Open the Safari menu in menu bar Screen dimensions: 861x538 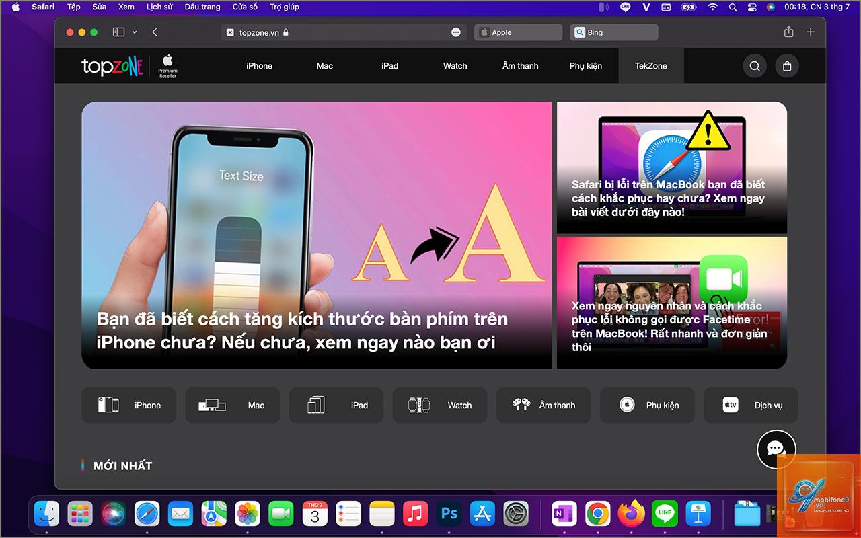click(x=43, y=7)
